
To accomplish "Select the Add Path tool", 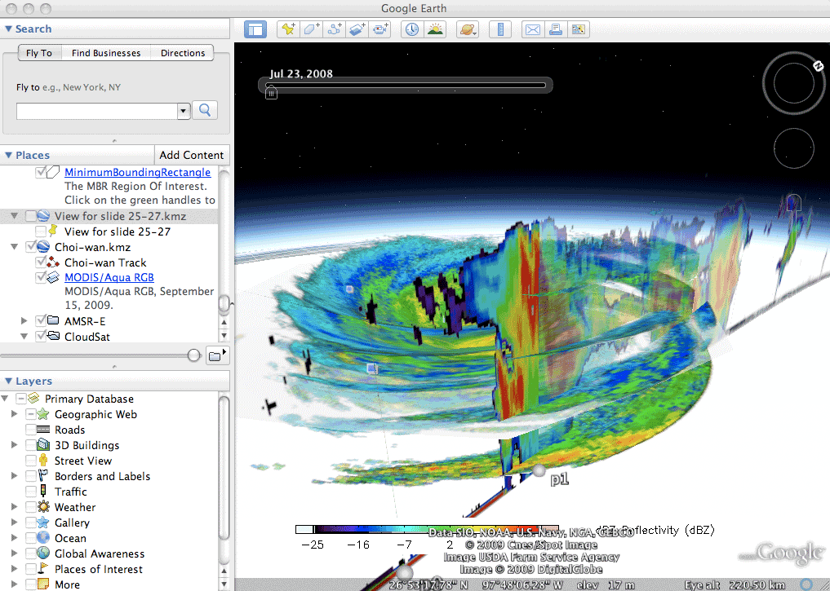I will click(334, 29).
